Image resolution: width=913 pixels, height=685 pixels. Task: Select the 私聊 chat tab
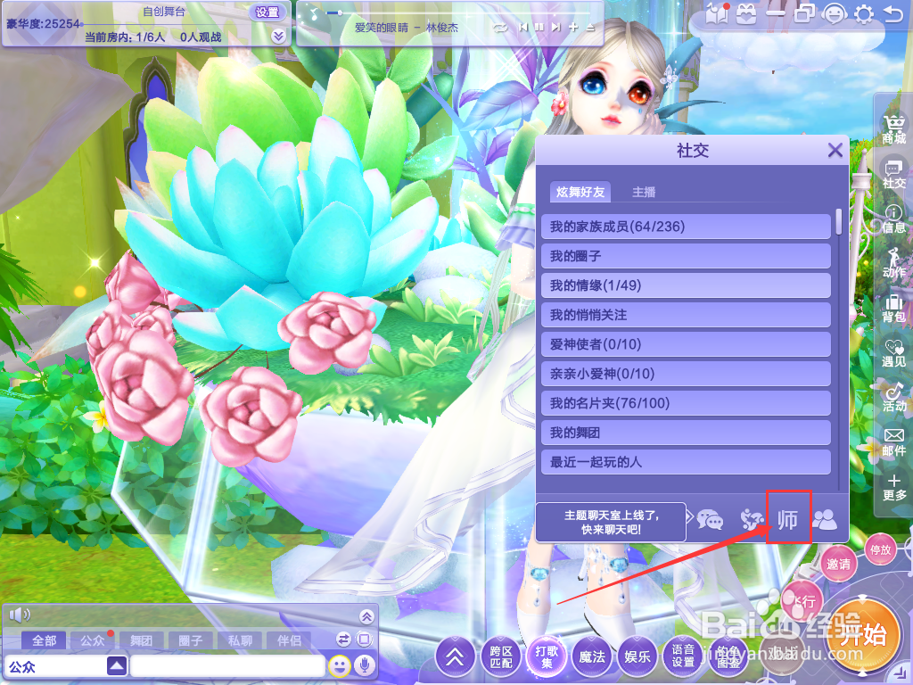coord(240,640)
